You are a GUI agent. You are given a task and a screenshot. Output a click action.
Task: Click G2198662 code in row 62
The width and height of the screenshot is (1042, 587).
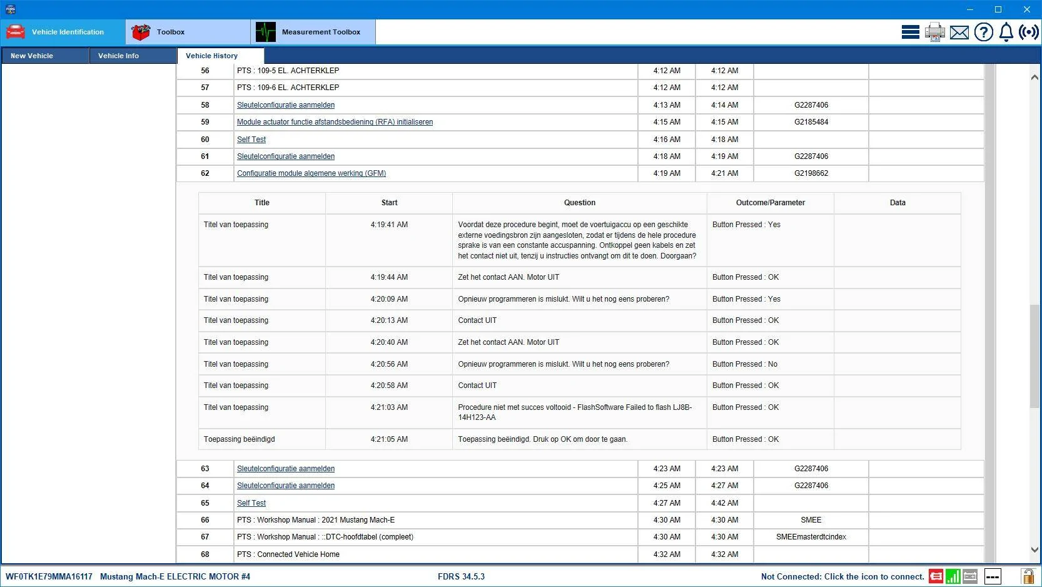[811, 173]
